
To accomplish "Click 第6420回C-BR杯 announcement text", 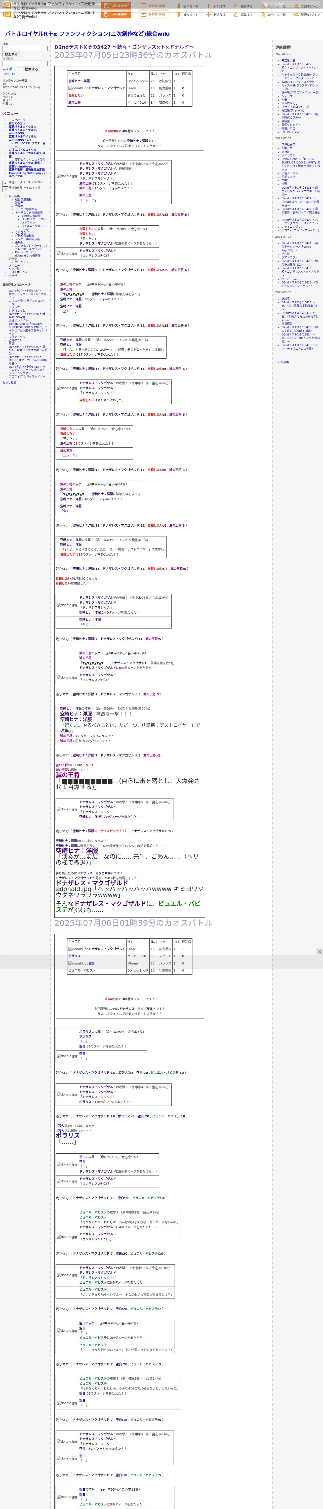I will click(x=130, y=131).
